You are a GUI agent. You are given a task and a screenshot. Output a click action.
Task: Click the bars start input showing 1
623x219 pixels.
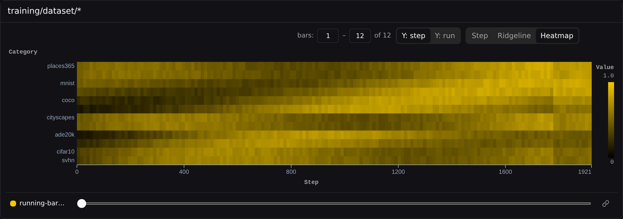click(x=328, y=36)
